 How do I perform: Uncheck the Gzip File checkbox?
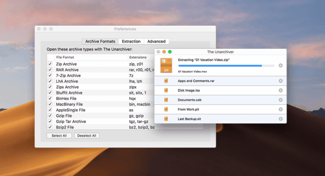(x=50, y=115)
